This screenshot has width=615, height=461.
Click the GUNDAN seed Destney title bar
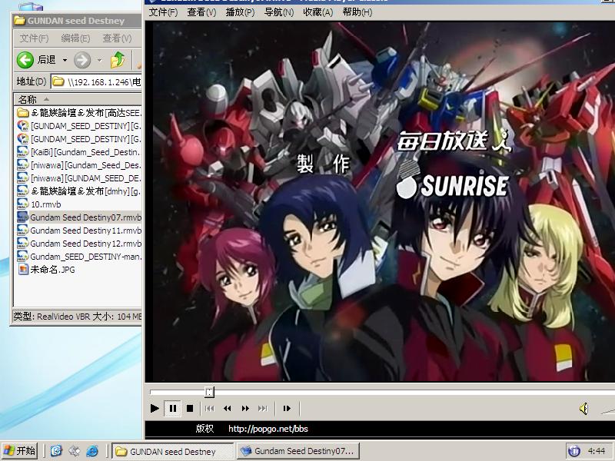coord(76,21)
